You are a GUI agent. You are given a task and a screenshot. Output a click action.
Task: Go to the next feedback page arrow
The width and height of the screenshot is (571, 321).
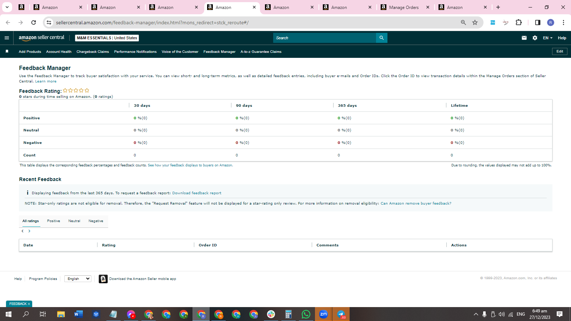point(29,231)
